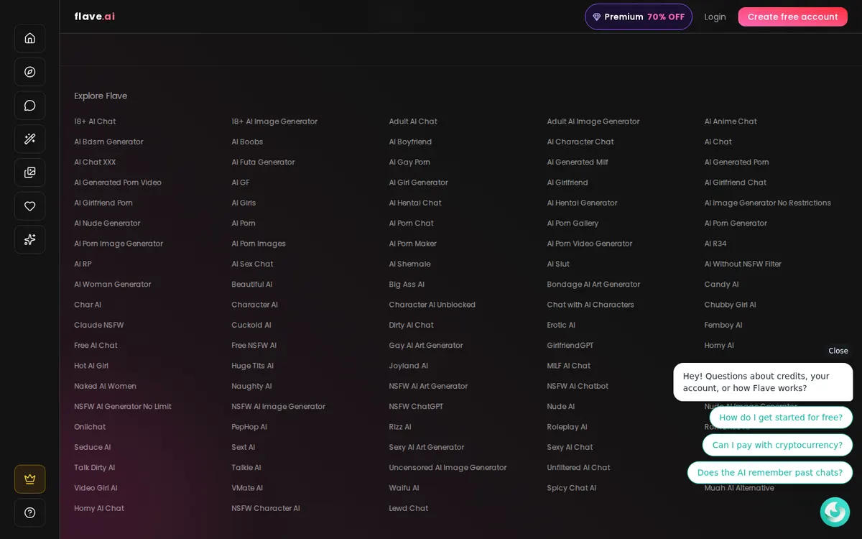Open the AI Anime Chat link

731,121
